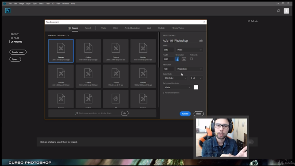Select portrait orientation
This screenshot has height=166, width=295.
point(177,59)
